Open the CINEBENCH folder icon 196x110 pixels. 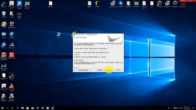[128, 4]
